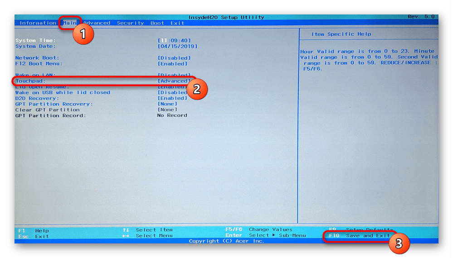Select the Exit tab
Screen dimensions: 453x258
click(x=177, y=23)
